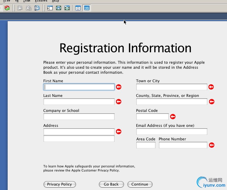The height and width of the screenshot is (190, 227).
Task: Click the Postal Code field
Action: click(153, 117)
